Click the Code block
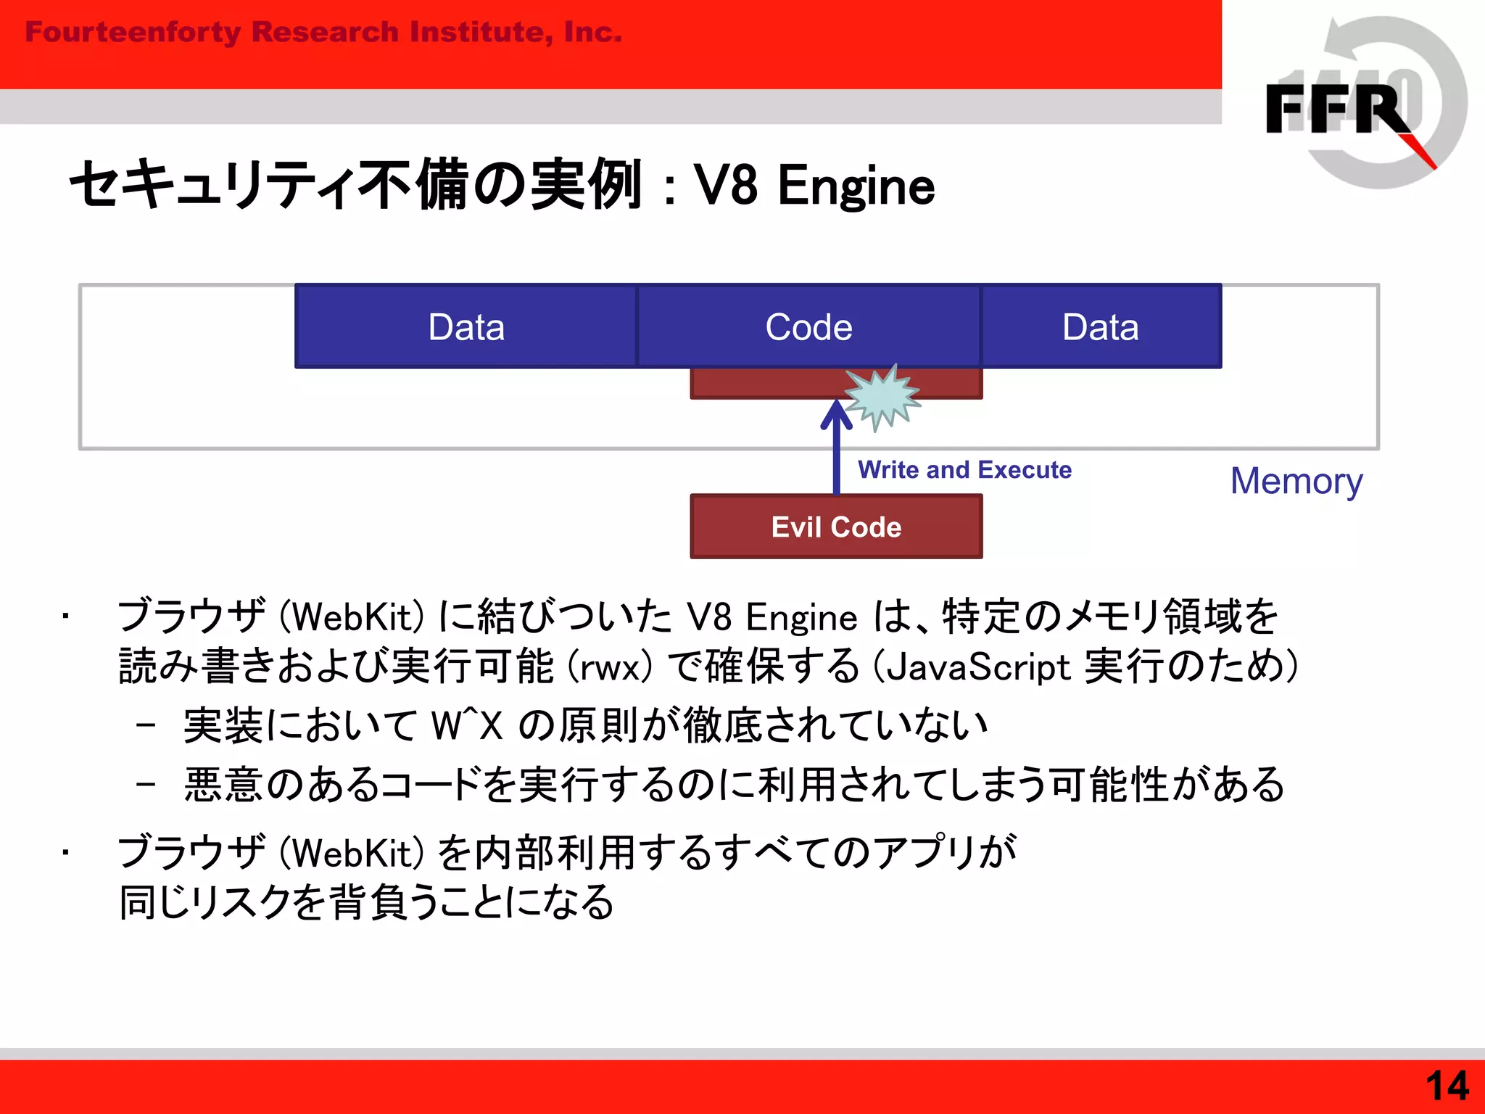Screen dimensions: 1485x1114 pos(808,326)
